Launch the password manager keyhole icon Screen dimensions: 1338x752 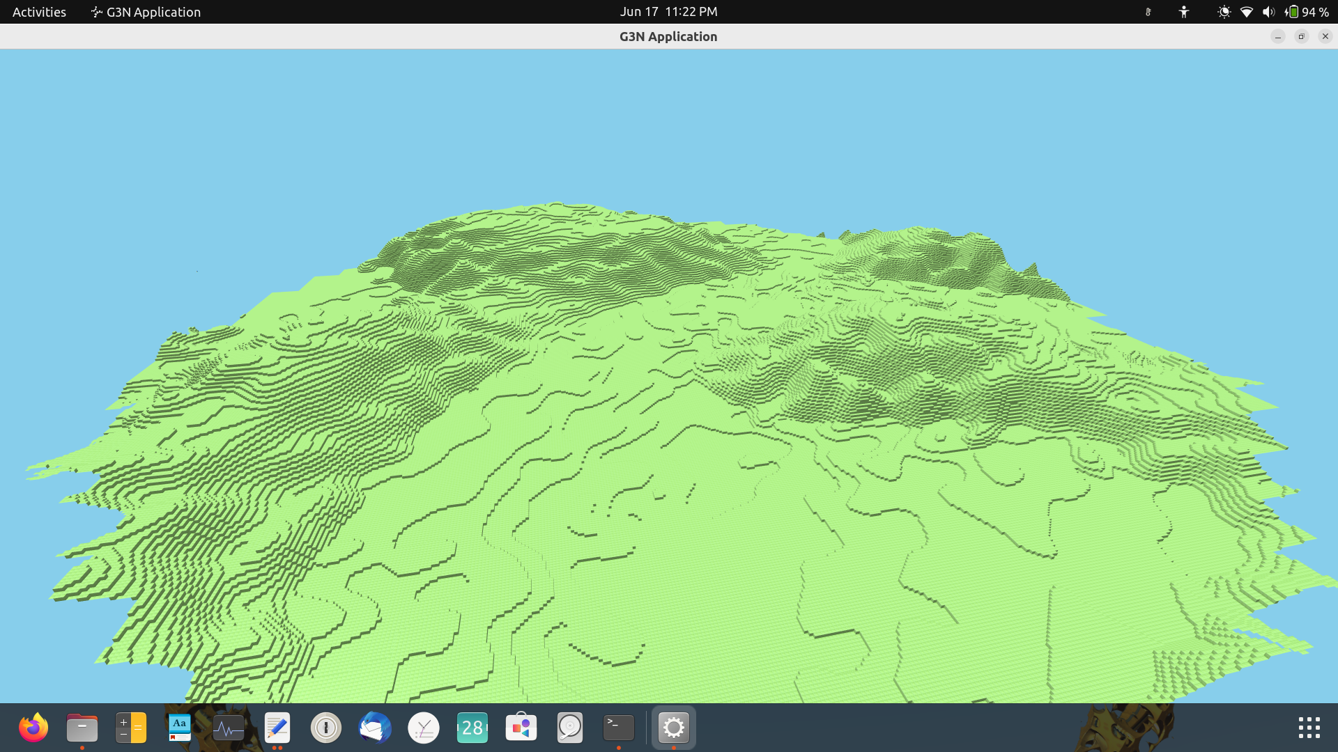point(326,728)
